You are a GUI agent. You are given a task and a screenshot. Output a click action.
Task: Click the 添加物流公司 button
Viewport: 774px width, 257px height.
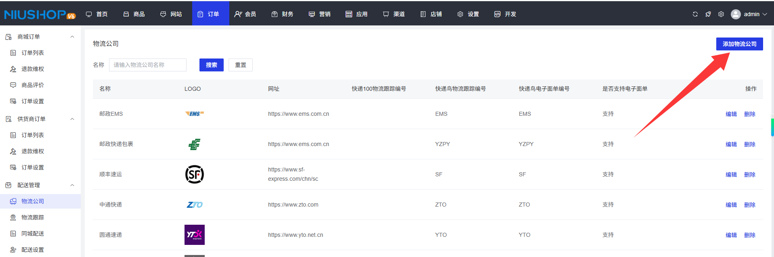pyautogui.click(x=739, y=44)
